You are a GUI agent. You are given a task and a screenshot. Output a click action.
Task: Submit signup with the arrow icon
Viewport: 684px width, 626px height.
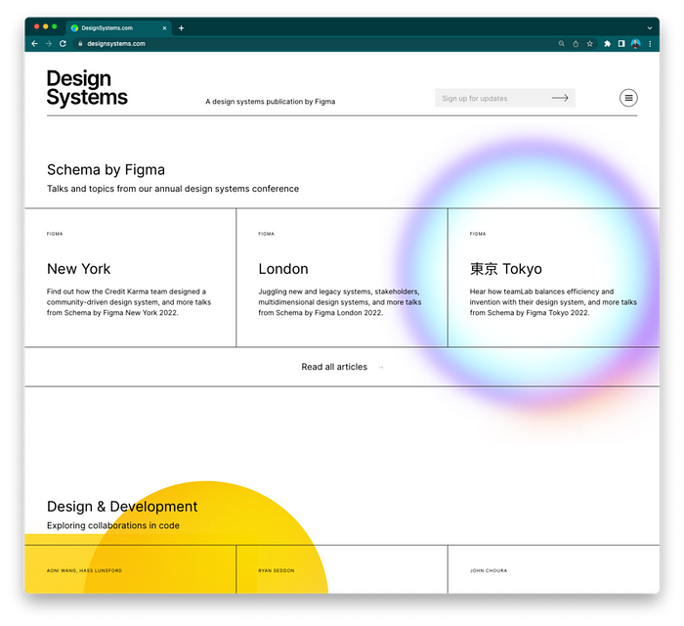pos(560,98)
